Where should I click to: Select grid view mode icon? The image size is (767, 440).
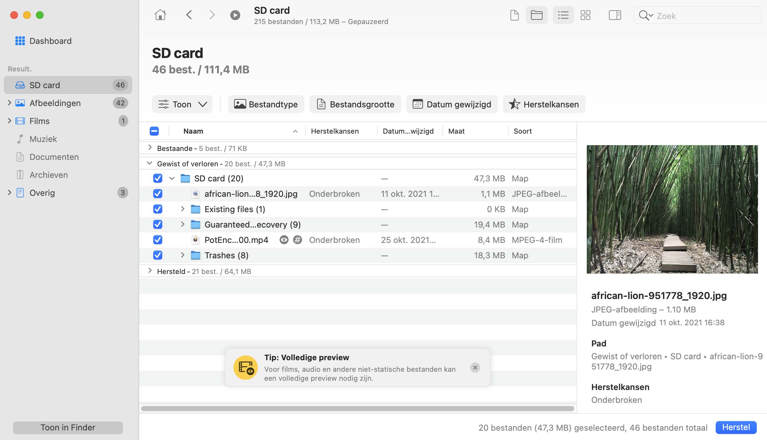click(x=586, y=15)
